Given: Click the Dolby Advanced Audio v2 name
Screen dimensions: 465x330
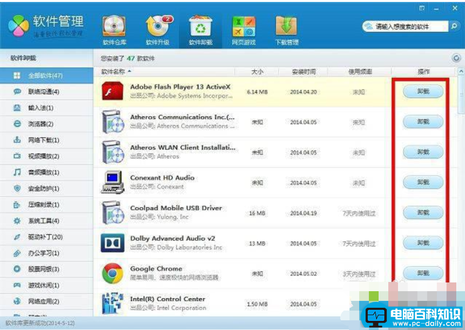Looking at the screenshot, I should click(x=173, y=238).
